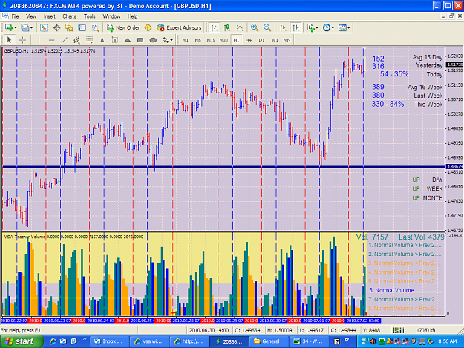The image size is (464, 348).
Task: Click the horizontal blue price line
Action: (x=223, y=168)
